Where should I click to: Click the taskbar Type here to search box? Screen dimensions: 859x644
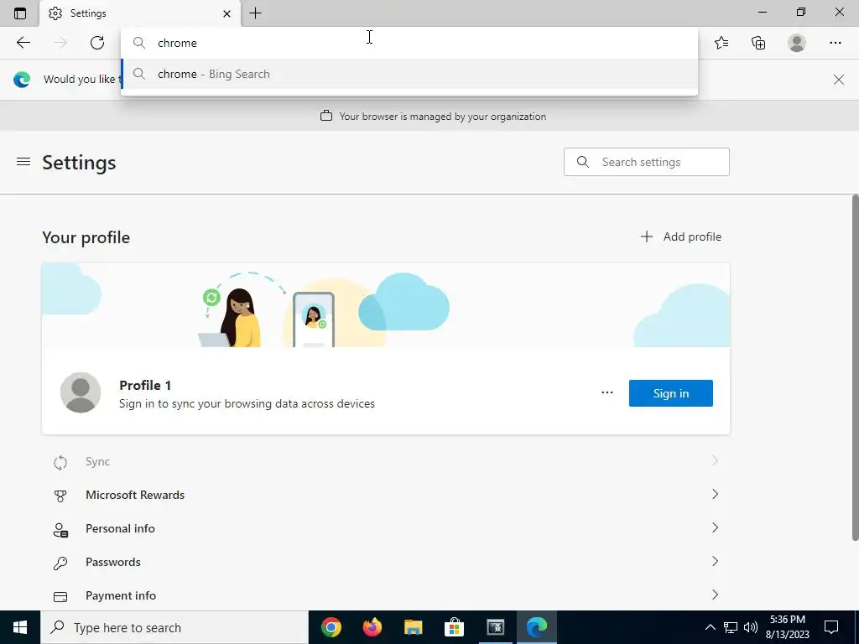[x=174, y=627]
